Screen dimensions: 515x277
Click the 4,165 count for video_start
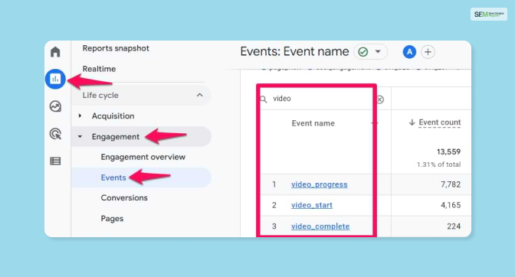451,205
